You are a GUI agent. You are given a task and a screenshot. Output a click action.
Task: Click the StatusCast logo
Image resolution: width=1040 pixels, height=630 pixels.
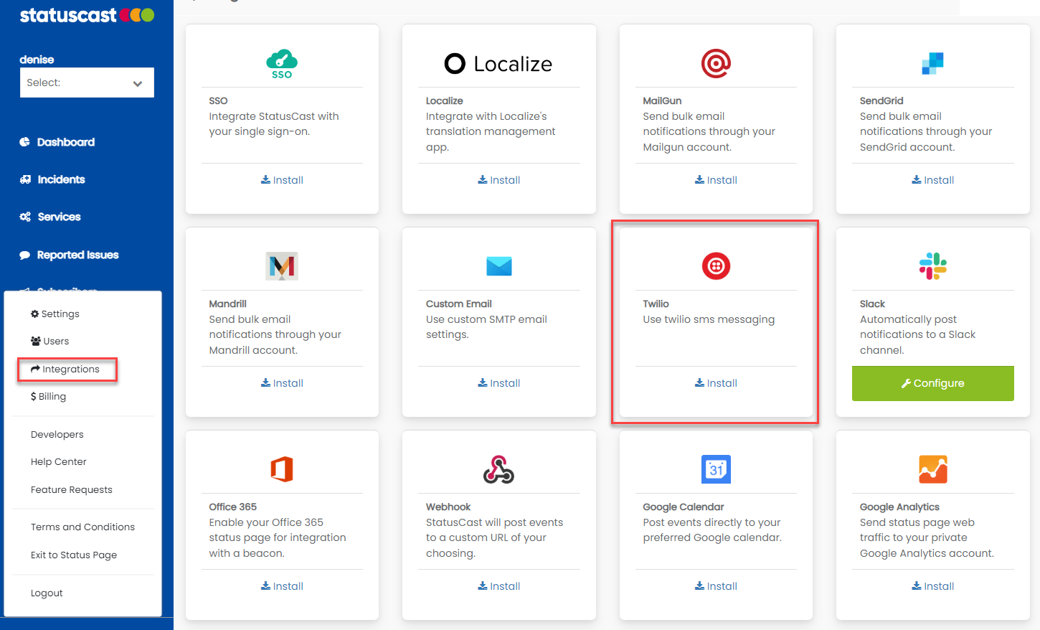(x=87, y=15)
